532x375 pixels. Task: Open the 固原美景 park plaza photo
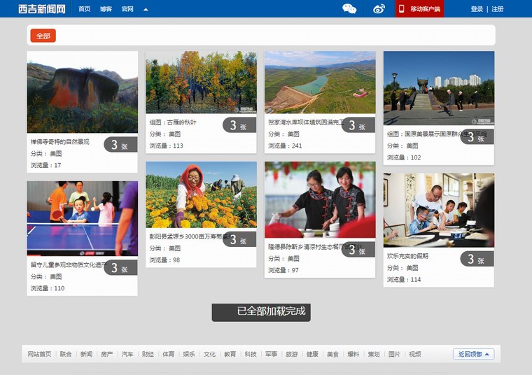click(439, 88)
